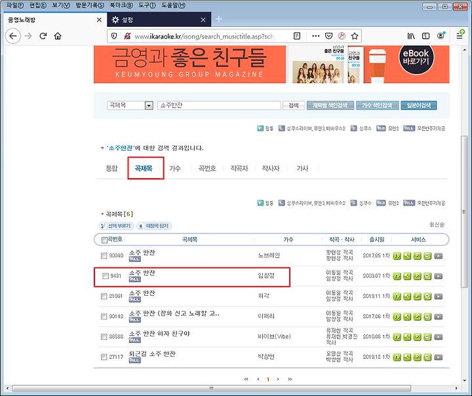Image resolution: width=472 pixels, height=396 pixels.
Task: Select the 통합 results tab
Action: (x=111, y=169)
